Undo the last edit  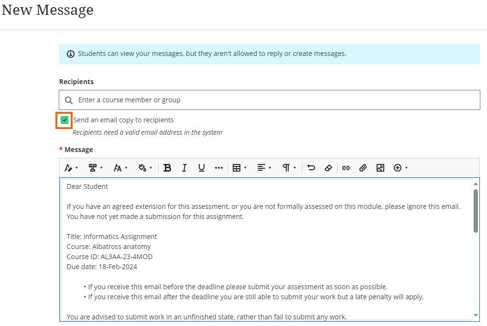point(311,167)
